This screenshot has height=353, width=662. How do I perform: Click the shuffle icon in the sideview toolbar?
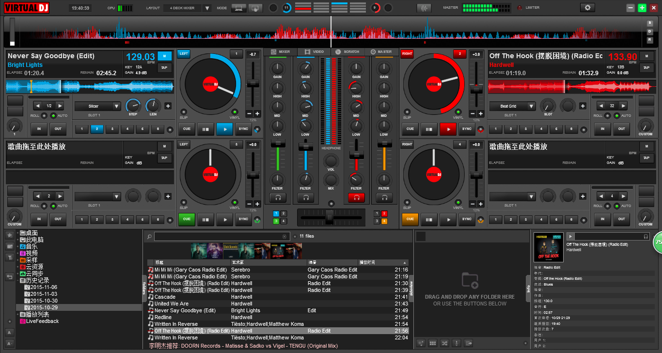tap(445, 343)
